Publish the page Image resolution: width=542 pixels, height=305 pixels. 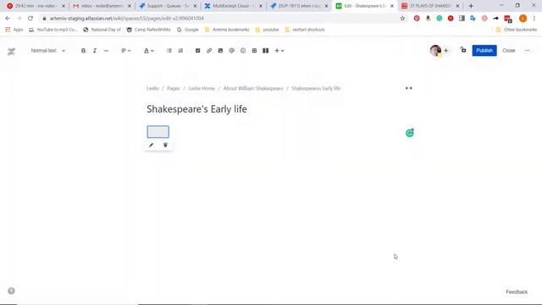pos(484,51)
